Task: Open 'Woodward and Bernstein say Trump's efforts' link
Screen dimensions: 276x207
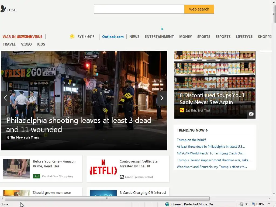Action: click(x=212, y=167)
